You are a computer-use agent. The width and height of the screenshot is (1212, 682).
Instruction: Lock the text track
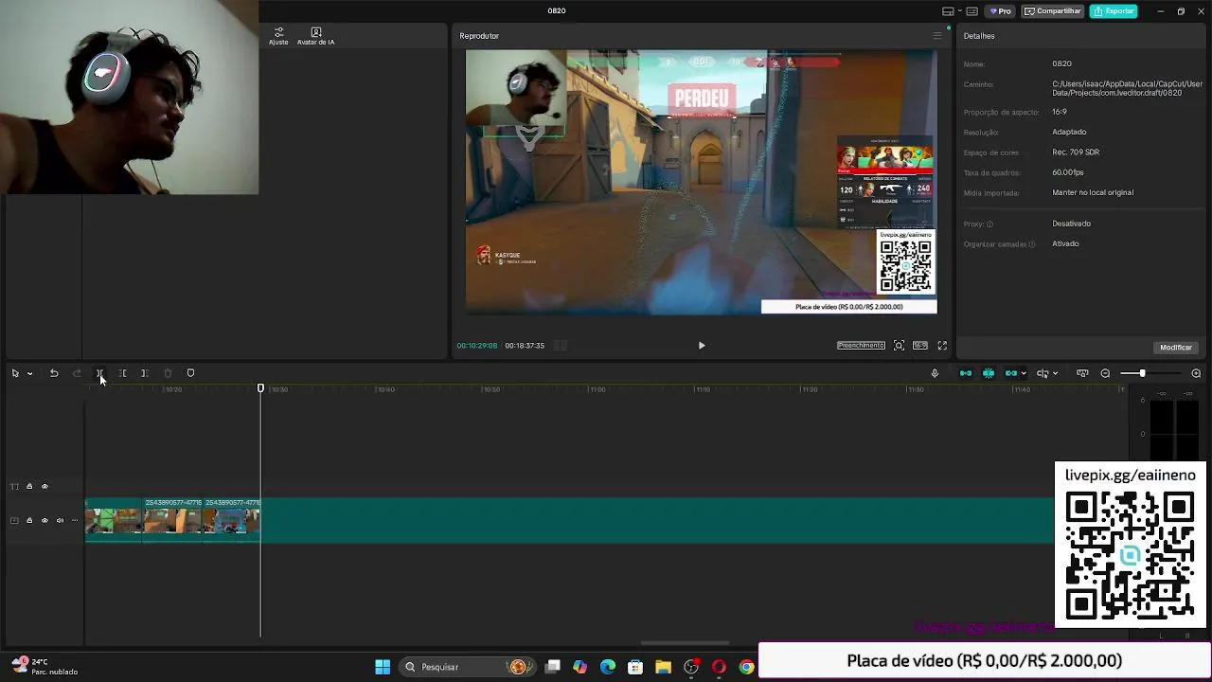(x=29, y=487)
